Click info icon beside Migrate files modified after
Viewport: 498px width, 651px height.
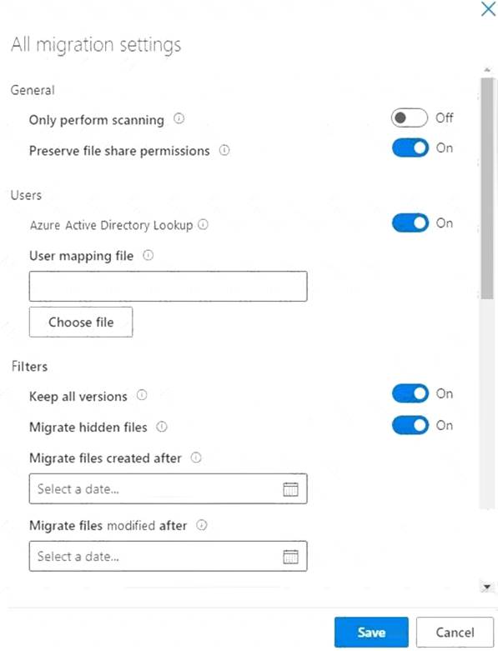click(201, 525)
